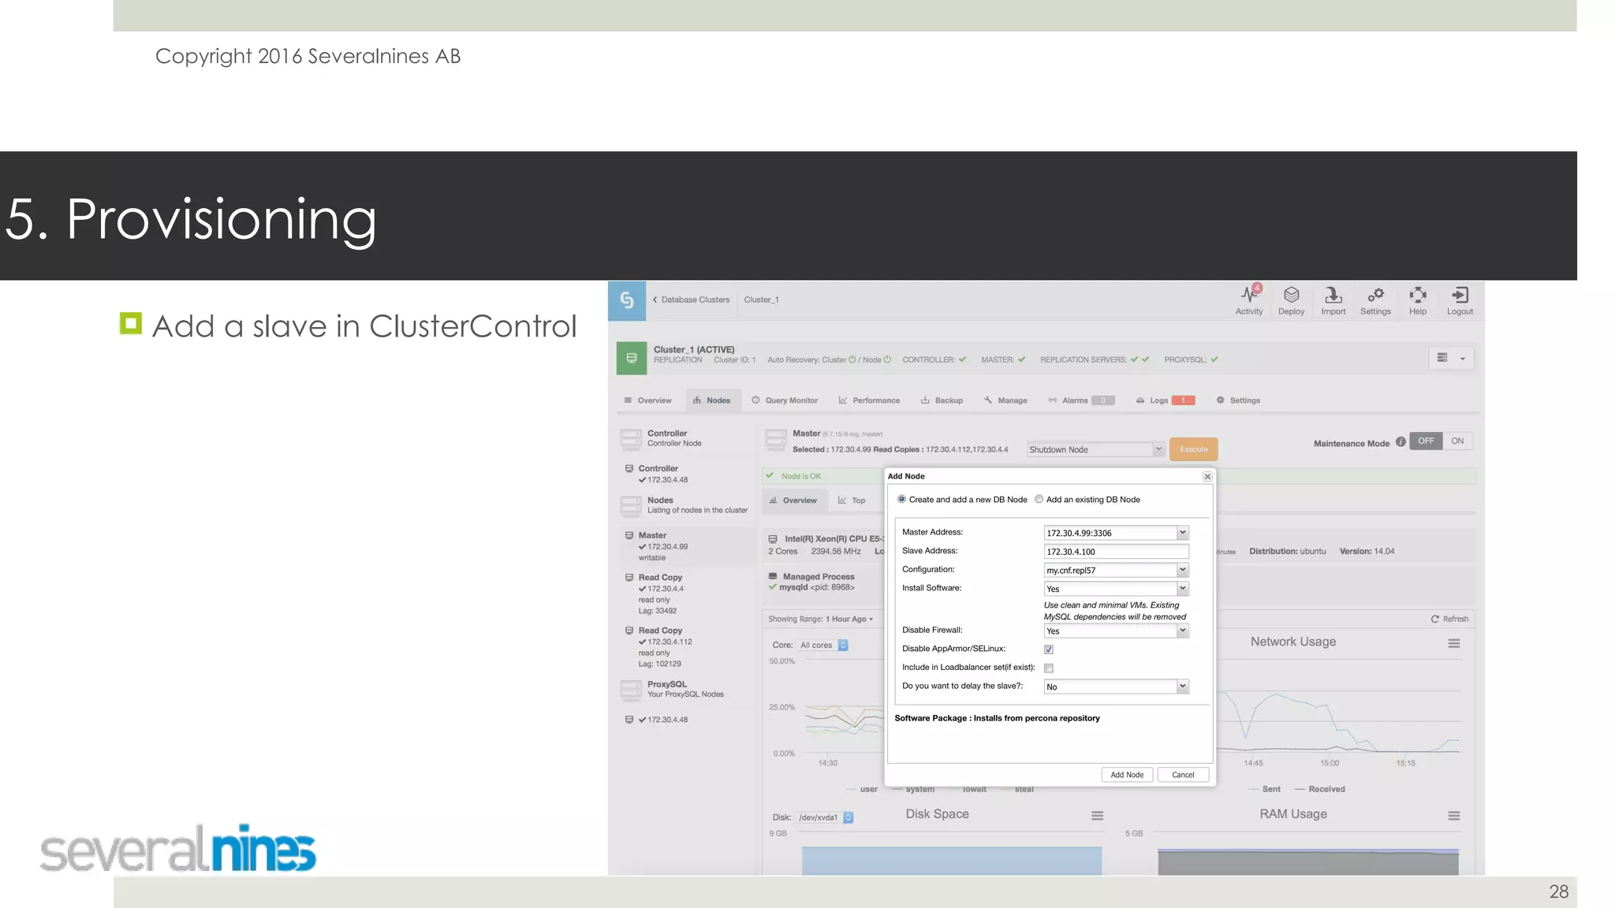
Task: Open the Performance tab
Action: 869,400
